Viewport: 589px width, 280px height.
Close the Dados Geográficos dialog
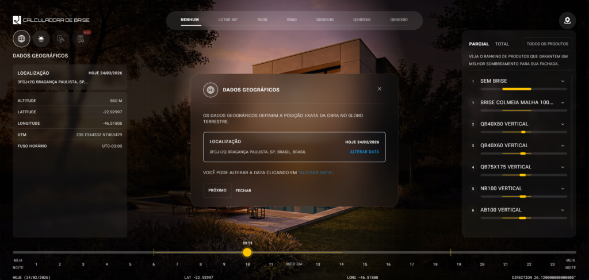(380, 89)
